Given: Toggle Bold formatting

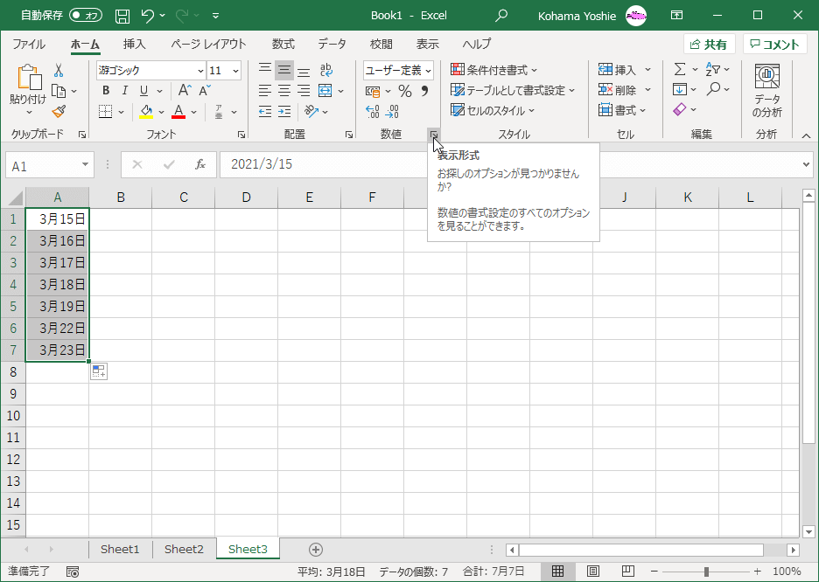Looking at the screenshot, I should pos(106,91).
